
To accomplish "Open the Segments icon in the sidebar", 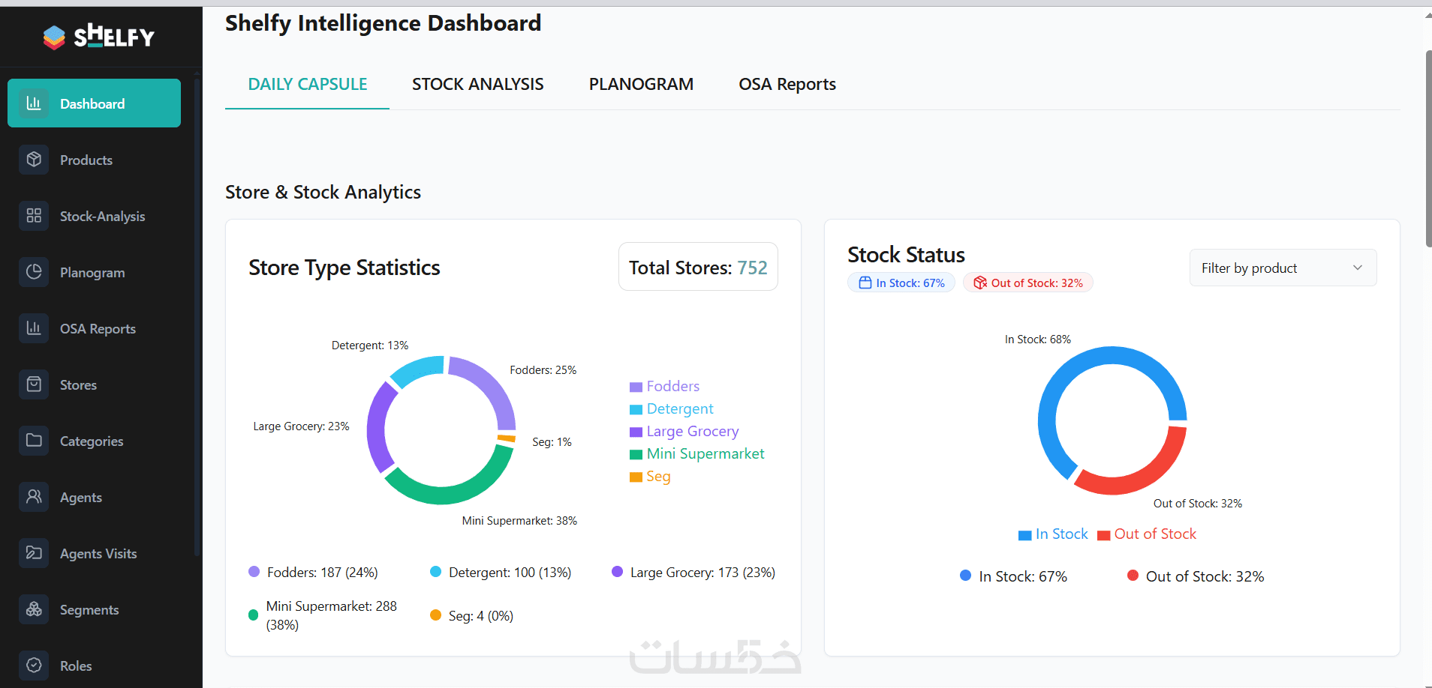I will 34,609.
